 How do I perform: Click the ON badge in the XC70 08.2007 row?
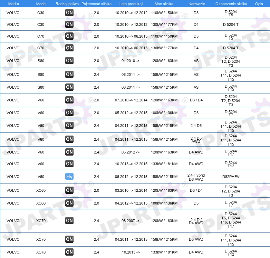[x=69, y=221]
